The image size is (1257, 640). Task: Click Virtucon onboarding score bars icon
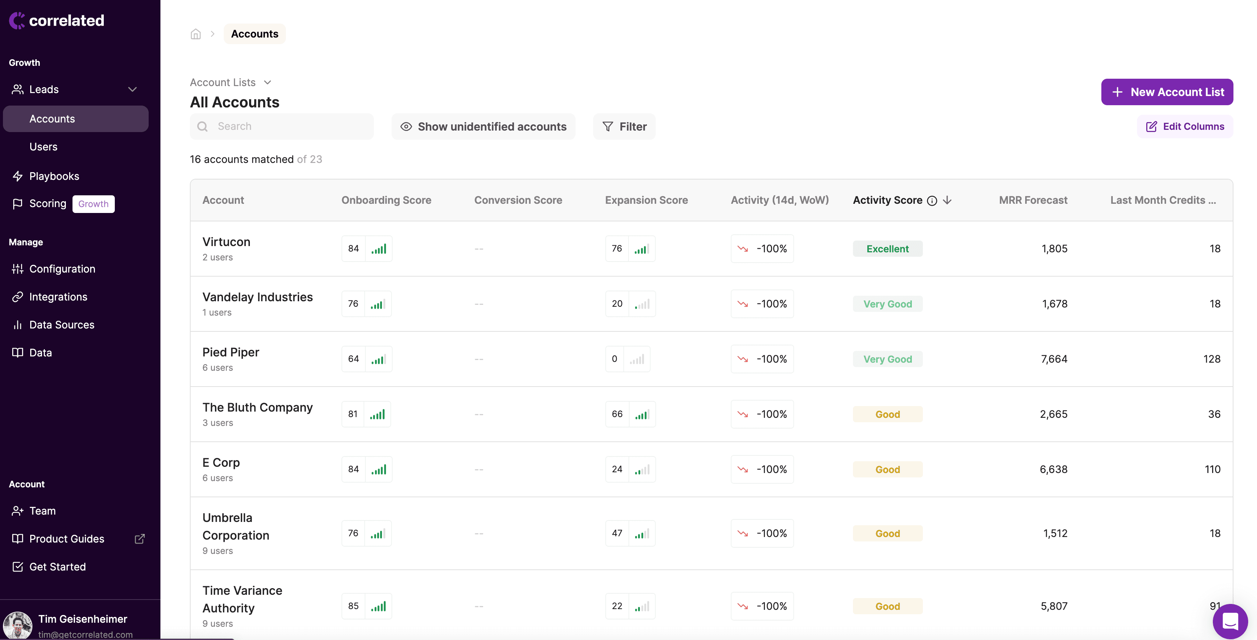379,249
